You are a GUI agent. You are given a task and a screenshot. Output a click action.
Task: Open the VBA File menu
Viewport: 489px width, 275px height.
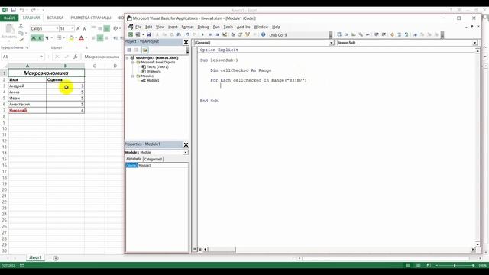[x=138, y=27]
